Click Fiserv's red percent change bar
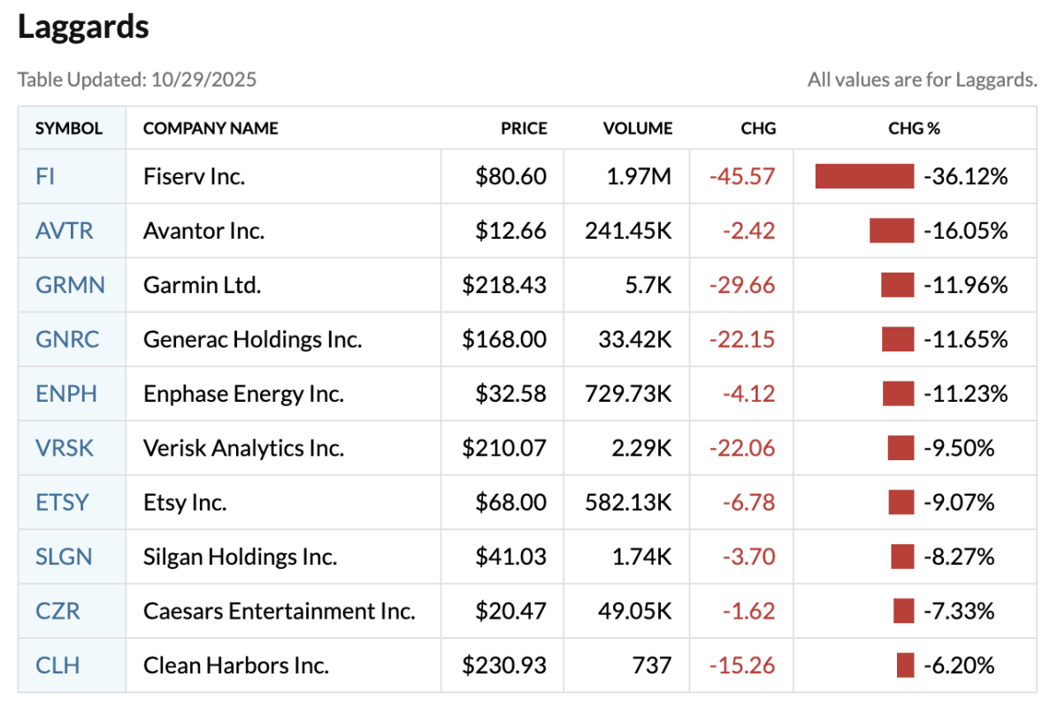Image resolution: width=1050 pixels, height=708 pixels. [864, 176]
